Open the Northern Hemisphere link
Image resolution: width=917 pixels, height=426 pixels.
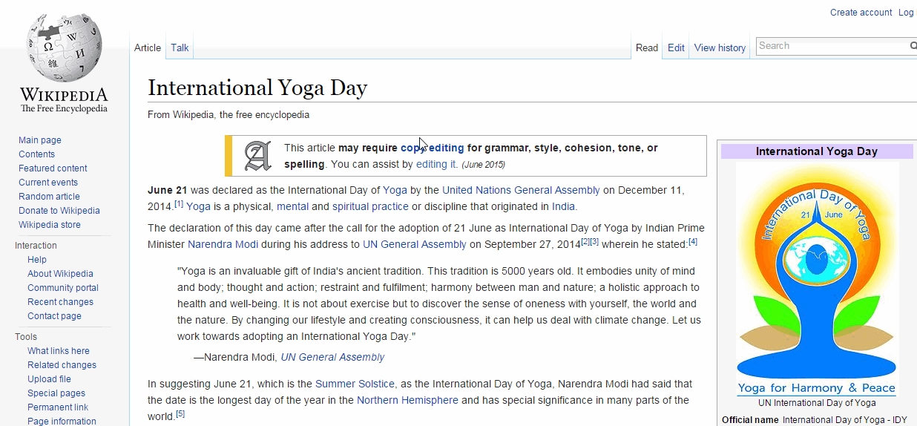407,400
